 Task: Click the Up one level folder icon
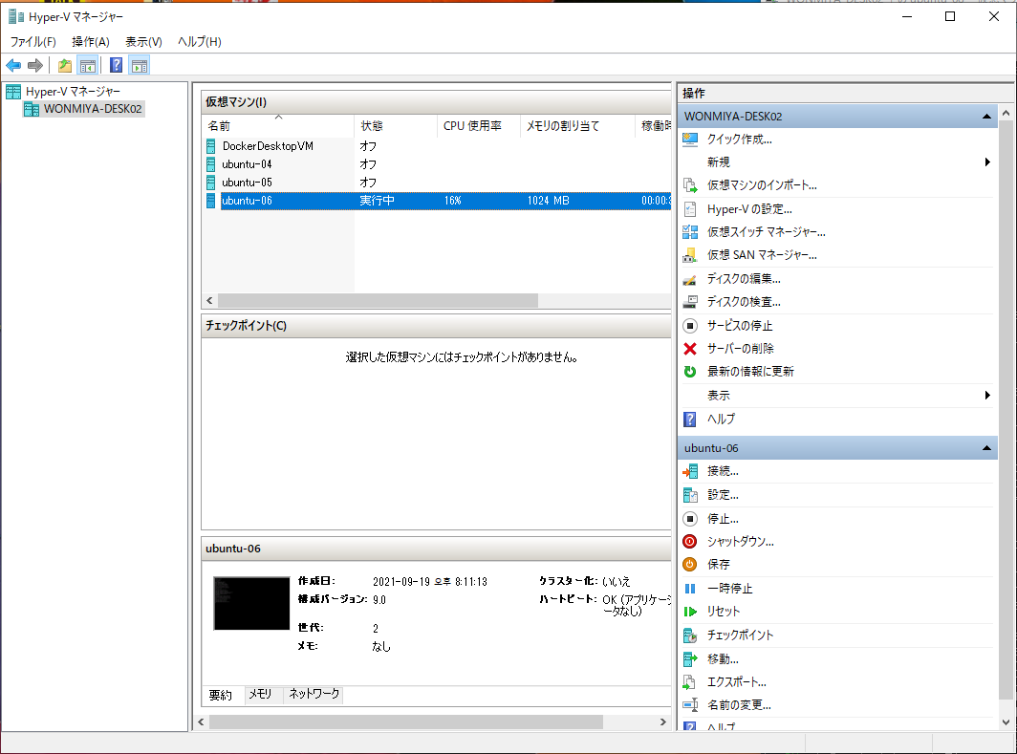65,66
